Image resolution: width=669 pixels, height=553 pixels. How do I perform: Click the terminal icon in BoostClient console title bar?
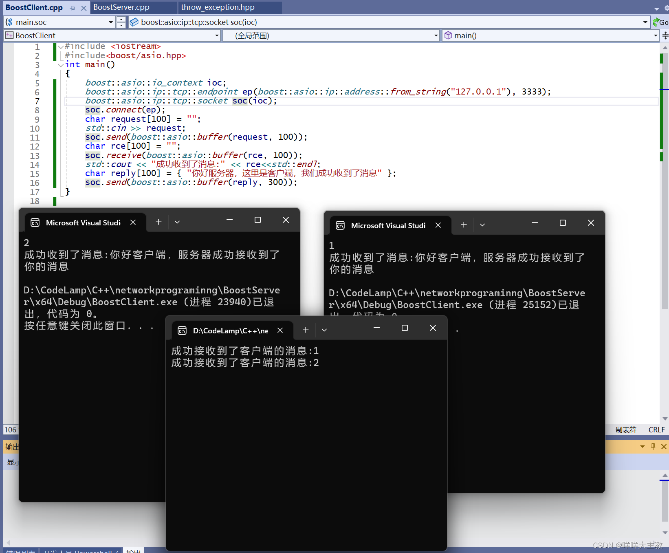tap(35, 223)
